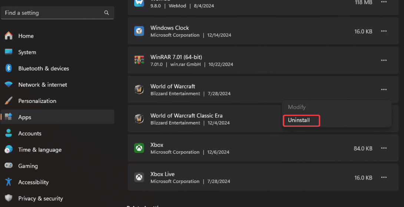Open more options for Windows Clock

click(x=384, y=31)
